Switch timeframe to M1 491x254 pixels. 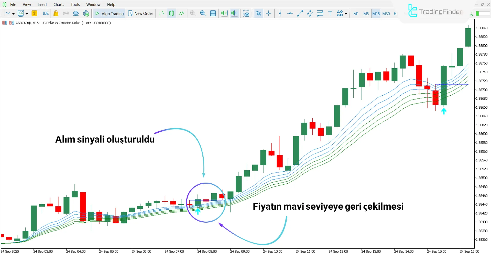click(x=356, y=14)
